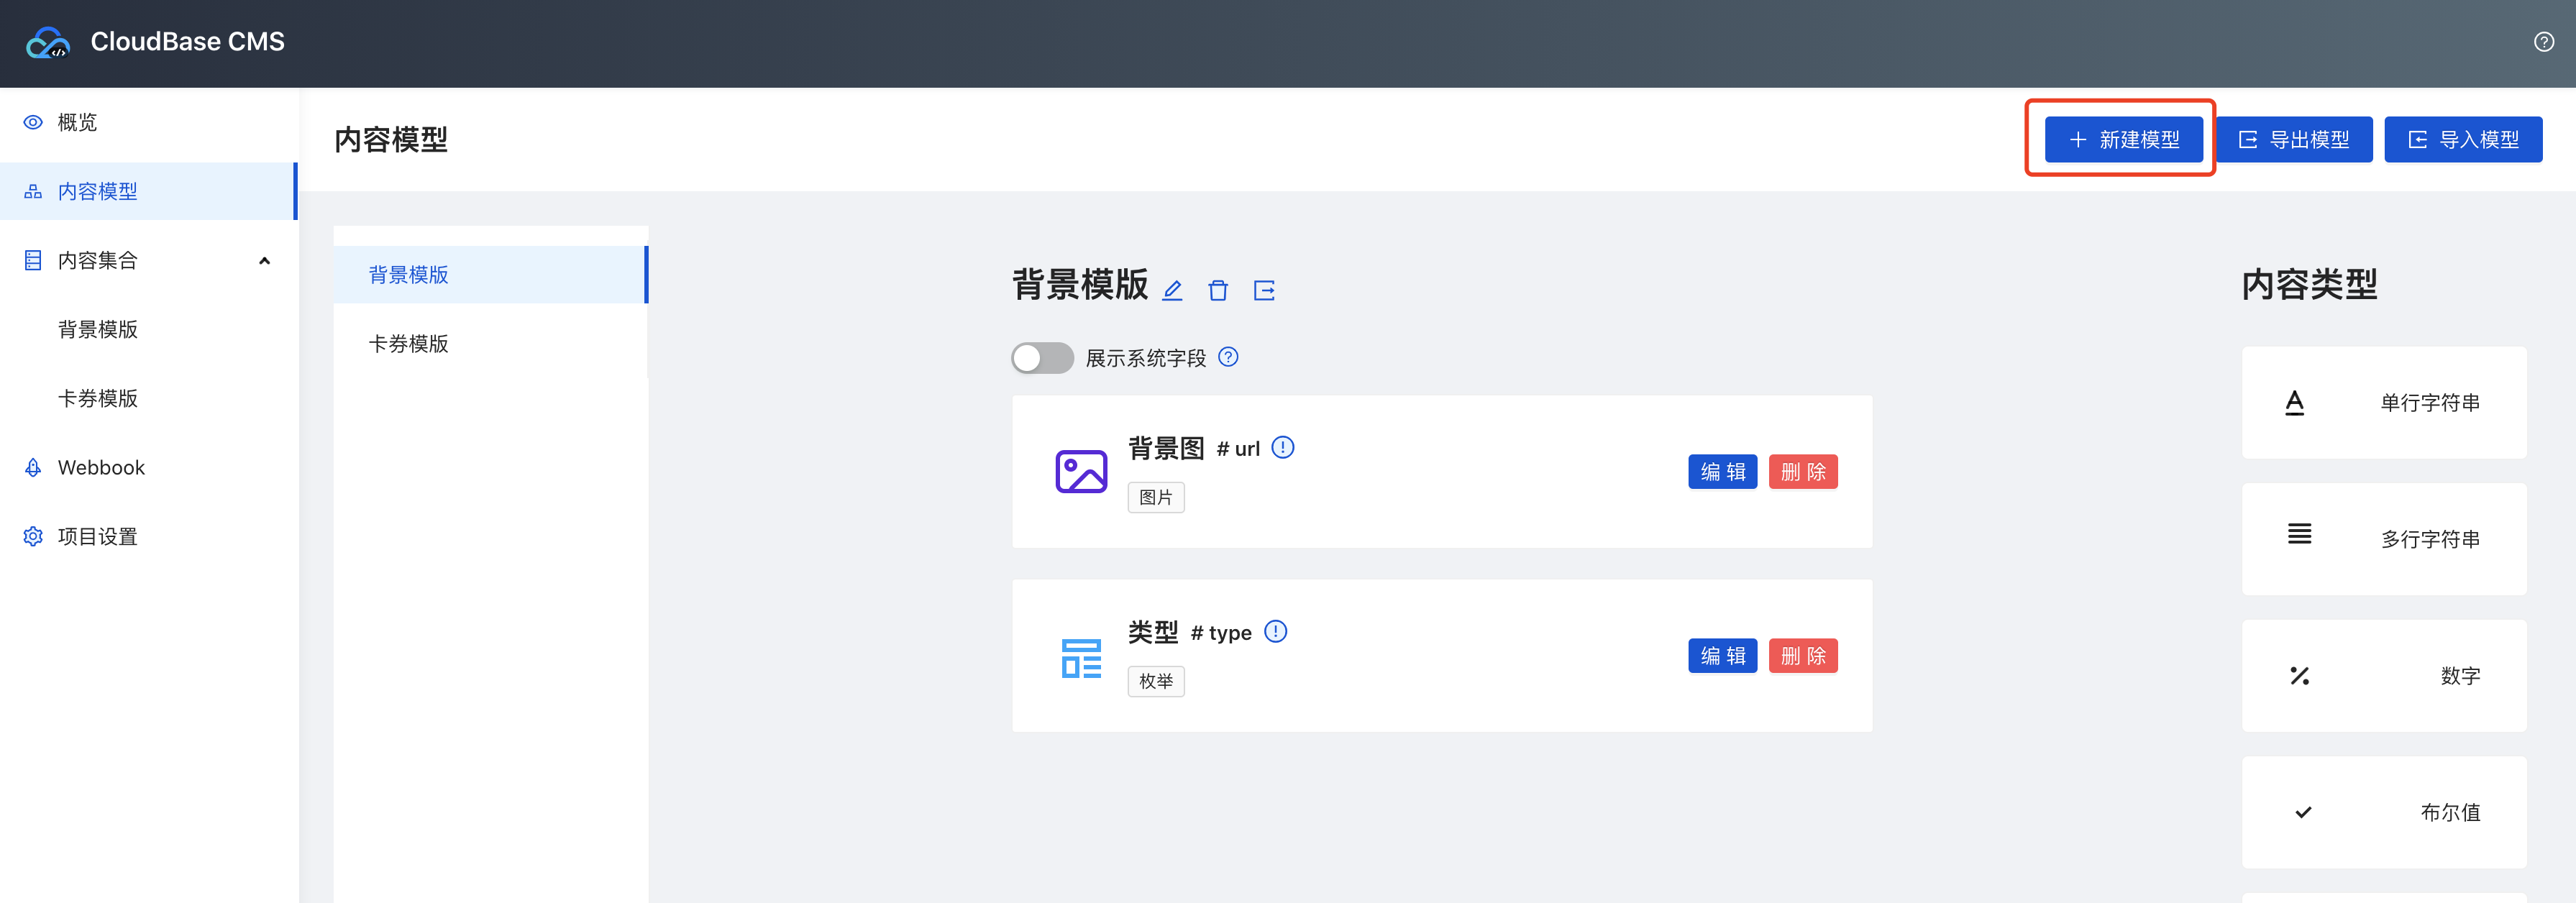Click the 导出模型 button
The width and height of the screenshot is (2576, 903).
point(2294,139)
